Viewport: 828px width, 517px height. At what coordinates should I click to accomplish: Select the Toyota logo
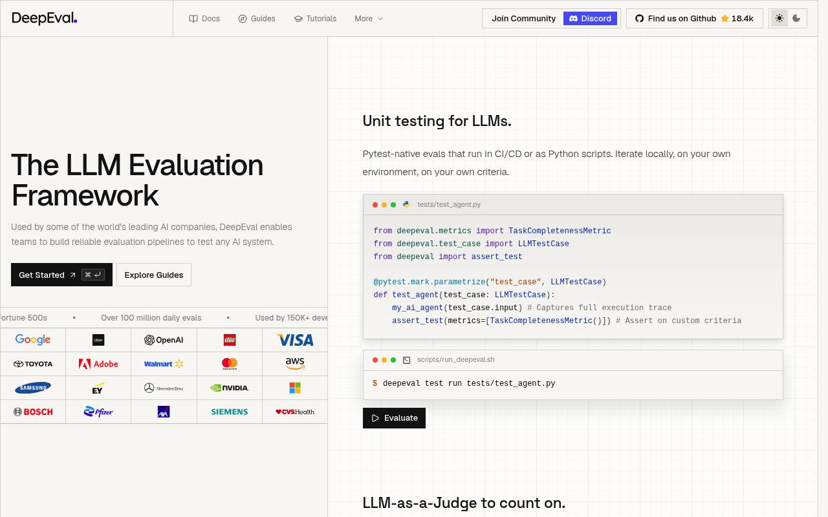[x=33, y=364]
